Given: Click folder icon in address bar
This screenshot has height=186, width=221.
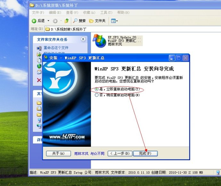Looking at the screenshot, I should (48, 29).
